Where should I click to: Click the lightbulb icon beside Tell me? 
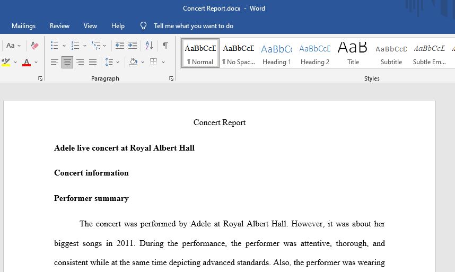click(143, 26)
